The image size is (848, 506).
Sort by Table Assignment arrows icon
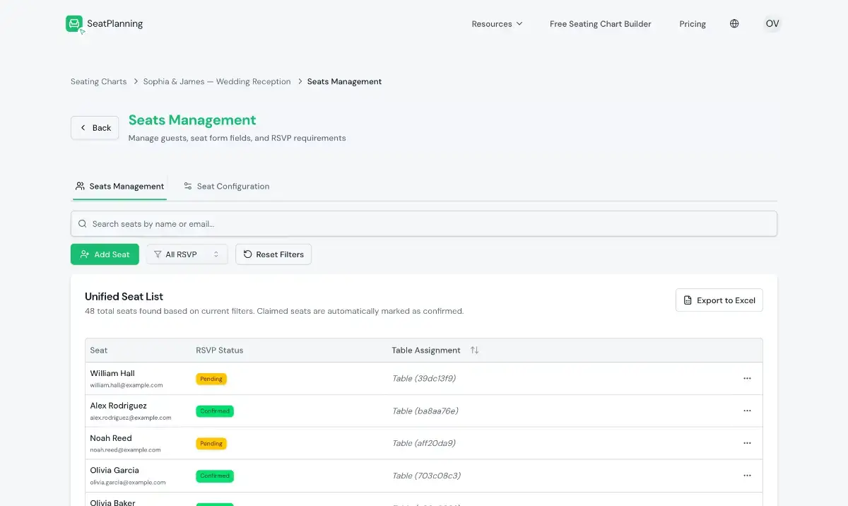(x=474, y=350)
